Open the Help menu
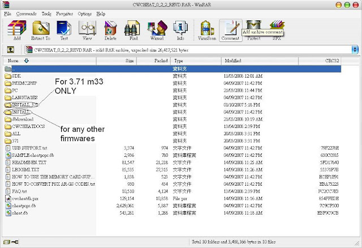Viewport: 362px width, 248px height. pos(101,14)
